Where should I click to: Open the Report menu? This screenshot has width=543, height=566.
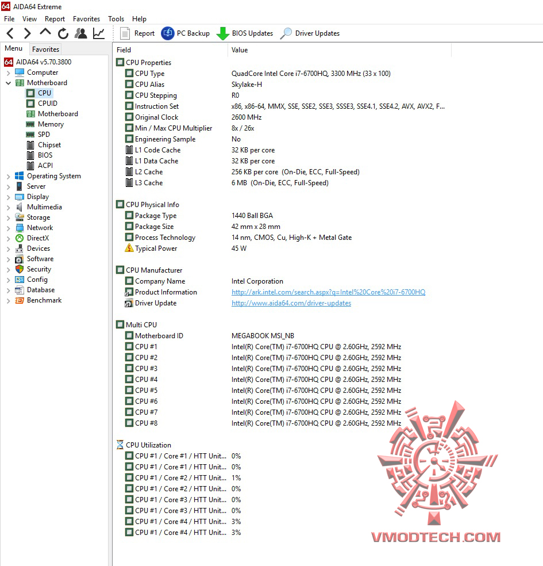click(x=55, y=19)
